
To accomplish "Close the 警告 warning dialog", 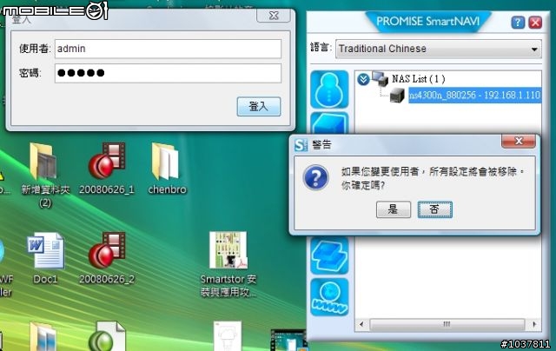I will coord(519,141).
